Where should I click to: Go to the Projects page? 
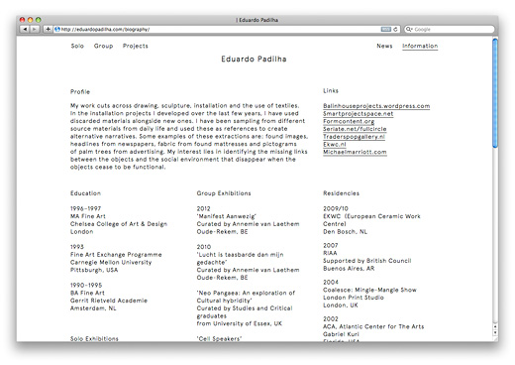coord(136,46)
